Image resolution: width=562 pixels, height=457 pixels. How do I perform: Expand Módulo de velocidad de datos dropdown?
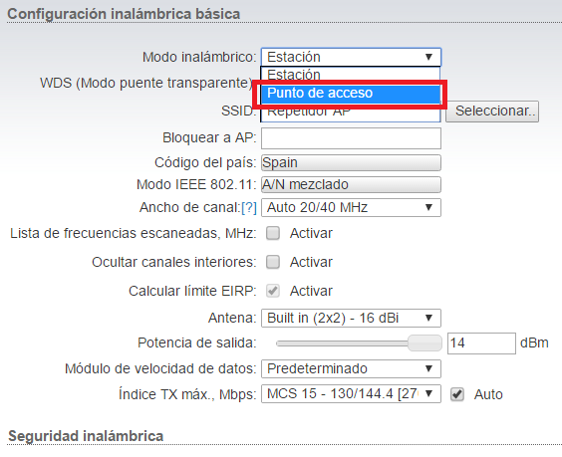pos(351,368)
